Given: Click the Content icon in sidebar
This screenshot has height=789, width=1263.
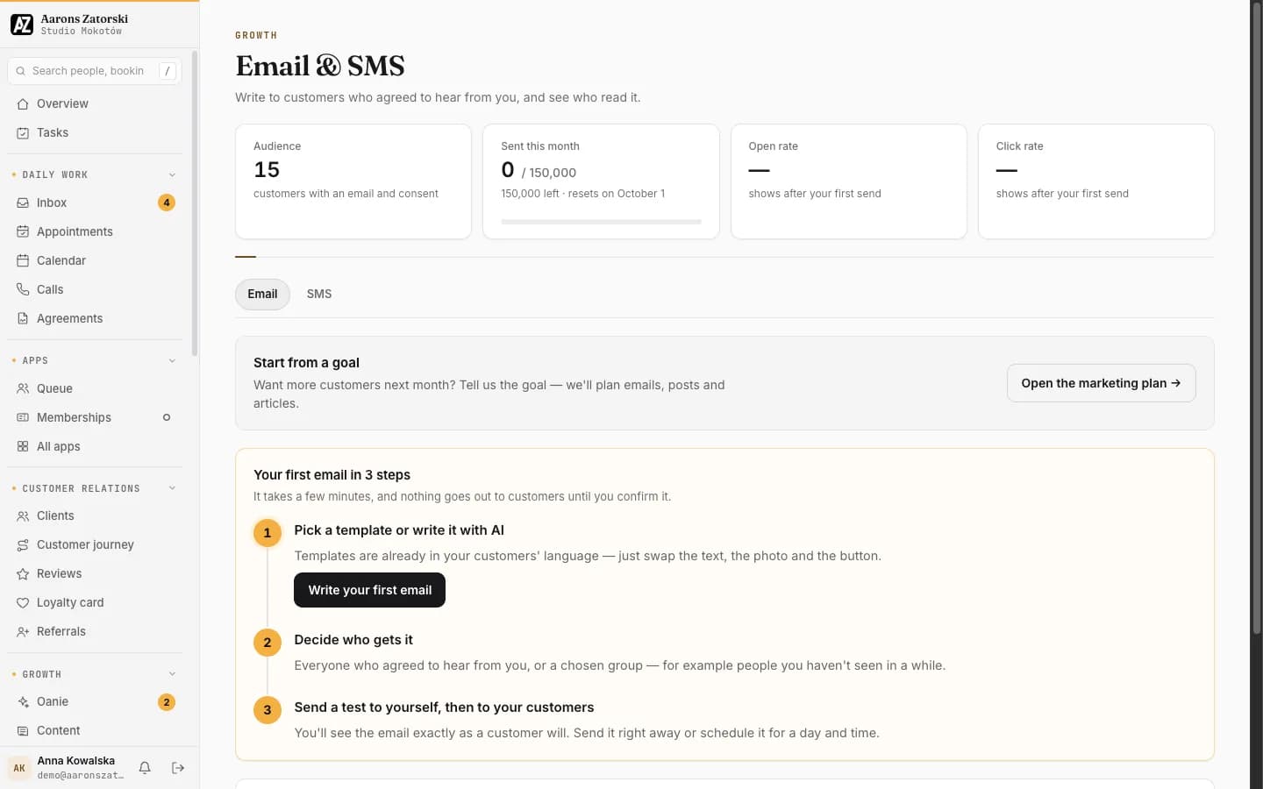Looking at the screenshot, I should (23, 730).
